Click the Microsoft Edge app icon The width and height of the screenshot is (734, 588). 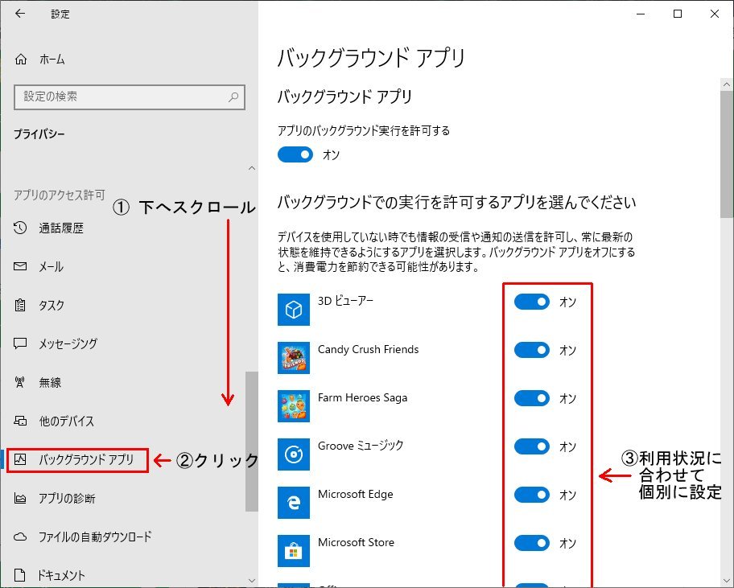tap(294, 503)
